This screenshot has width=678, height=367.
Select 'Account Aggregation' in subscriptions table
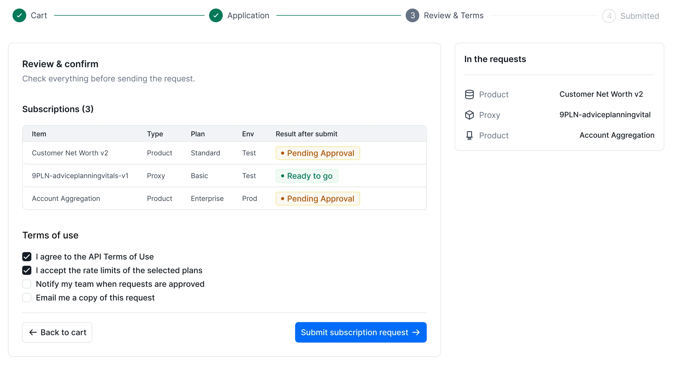coord(66,199)
